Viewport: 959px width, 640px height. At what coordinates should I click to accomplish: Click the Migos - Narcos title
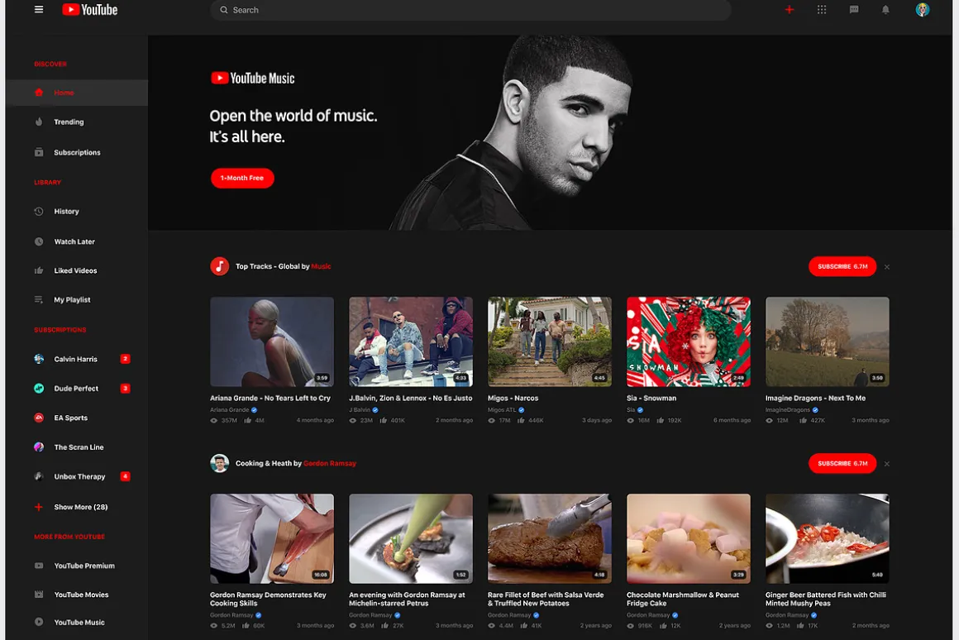(x=513, y=399)
